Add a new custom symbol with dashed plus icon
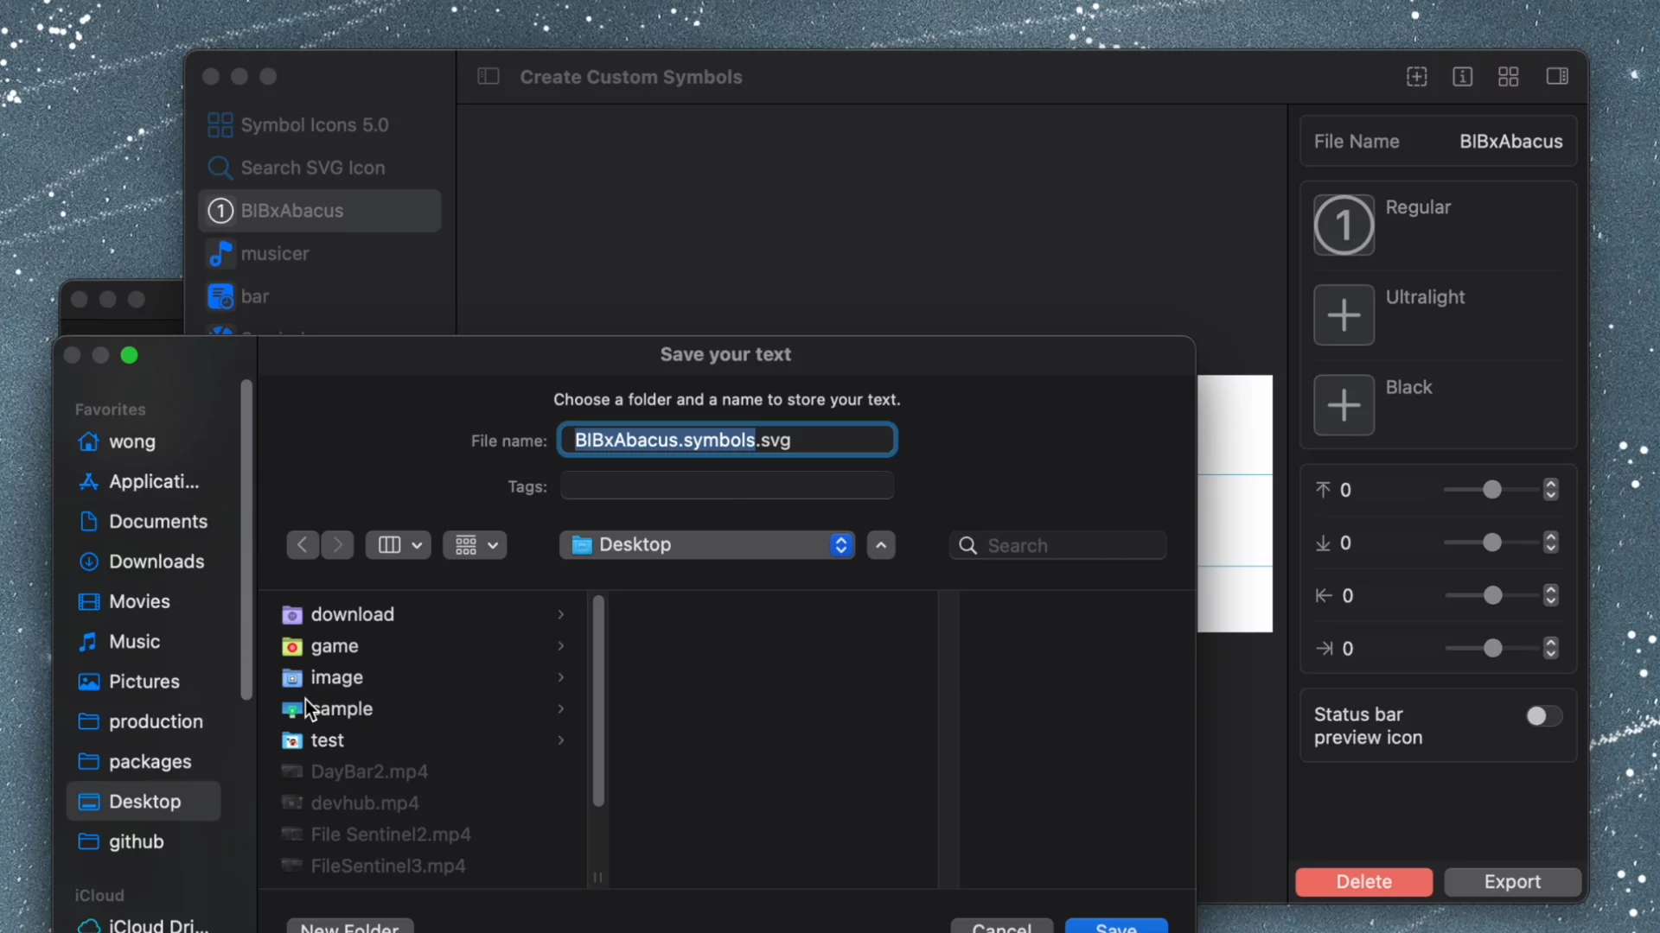 pyautogui.click(x=1417, y=77)
